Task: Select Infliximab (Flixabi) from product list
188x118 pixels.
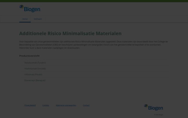Action: pos(33,74)
